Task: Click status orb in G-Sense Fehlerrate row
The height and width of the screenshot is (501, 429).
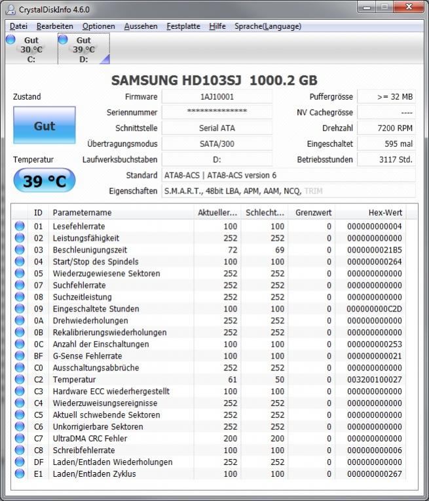Action: [20, 355]
